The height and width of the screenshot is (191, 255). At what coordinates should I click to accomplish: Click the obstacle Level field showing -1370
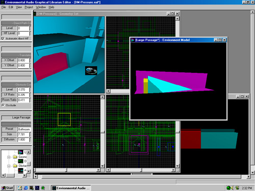point(23,90)
